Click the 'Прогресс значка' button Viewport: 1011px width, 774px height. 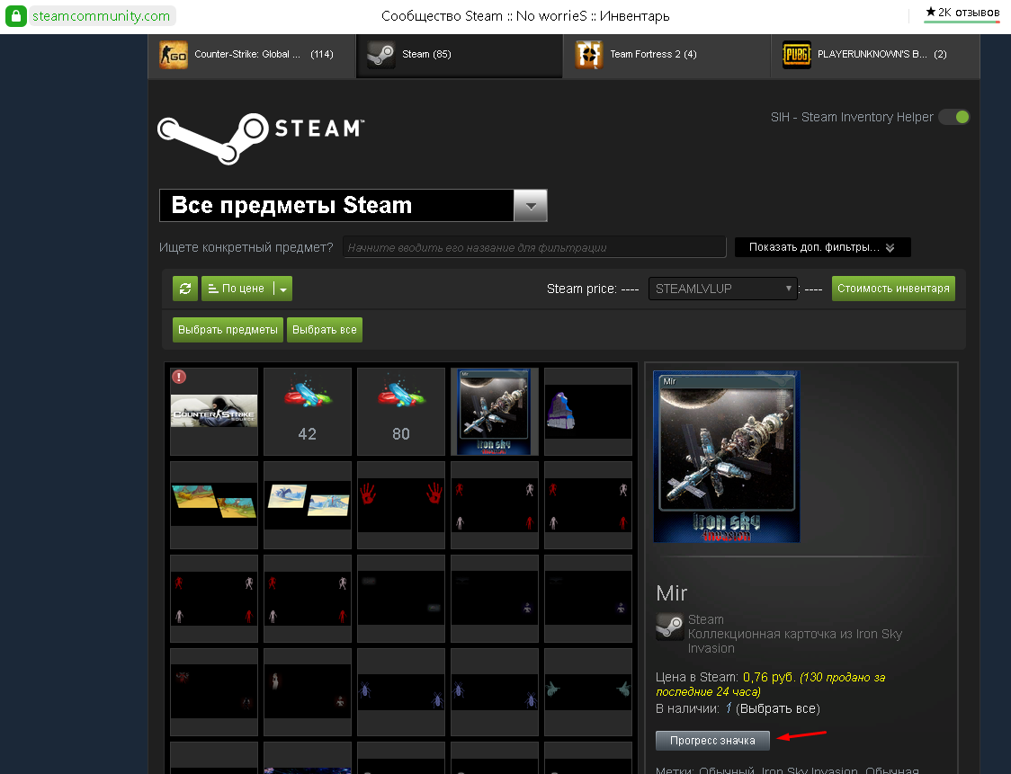tap(712, 741)
